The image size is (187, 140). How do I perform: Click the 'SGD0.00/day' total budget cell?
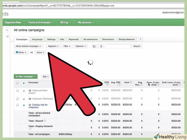[x=66, y=134]
